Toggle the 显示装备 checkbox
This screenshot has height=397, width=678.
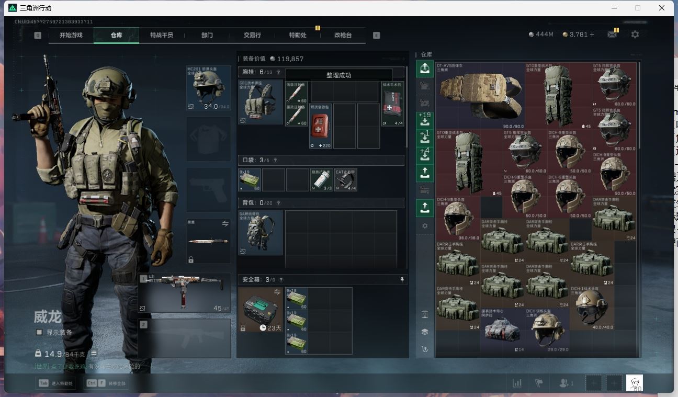[x=39, y=332]
